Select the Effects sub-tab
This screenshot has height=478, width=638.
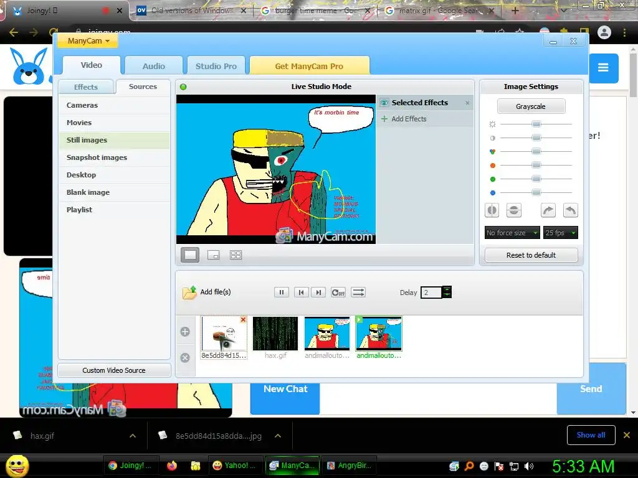86,87
